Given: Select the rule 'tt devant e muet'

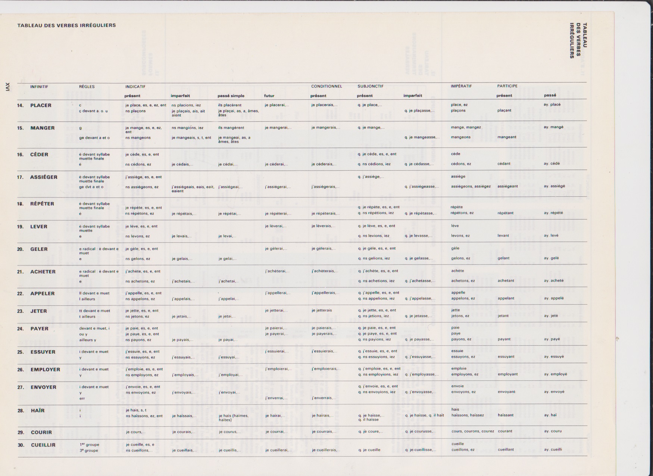Looking at the screenshot, I should tap(95, 311).
